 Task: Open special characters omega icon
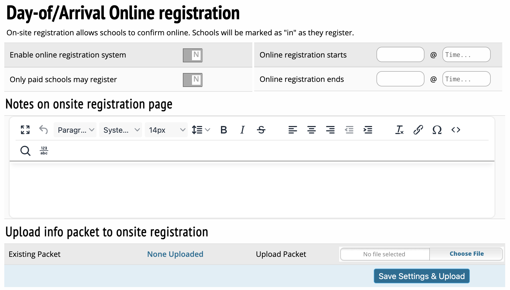(x=437, y=130)
